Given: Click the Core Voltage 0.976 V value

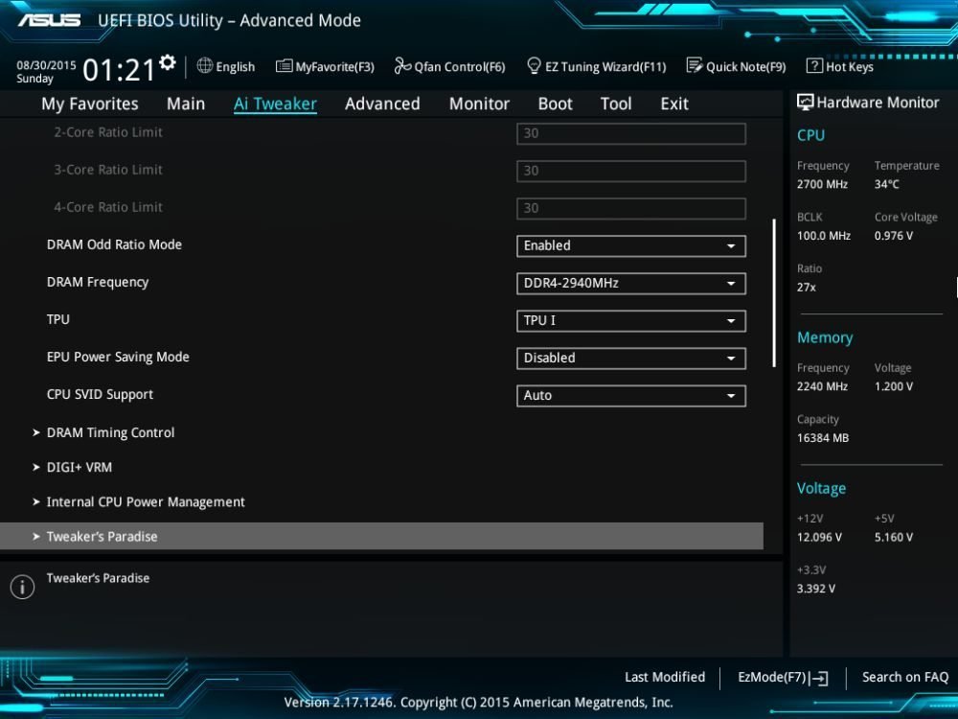Looking at the screenshot, I should (x=894, y=236).
